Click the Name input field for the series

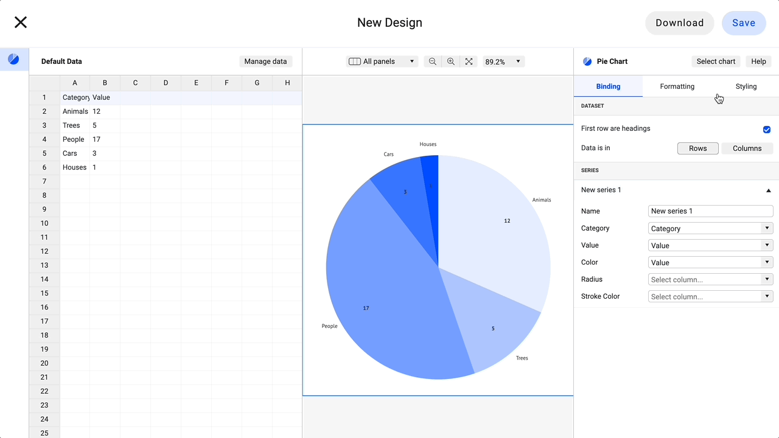click(710, 211)
